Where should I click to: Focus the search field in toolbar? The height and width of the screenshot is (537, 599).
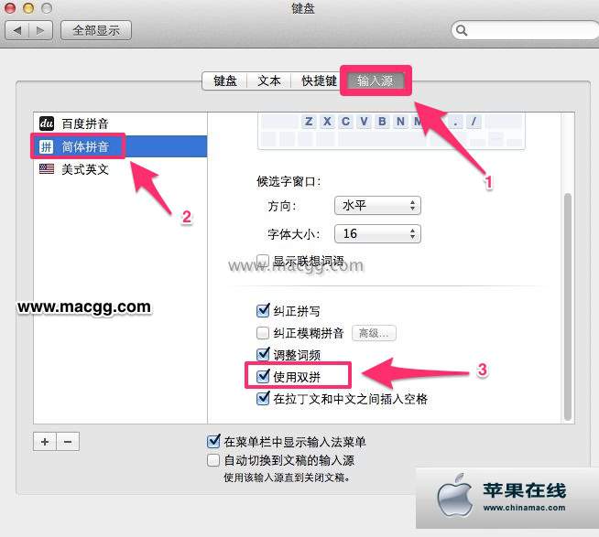[x=528, y=30]
